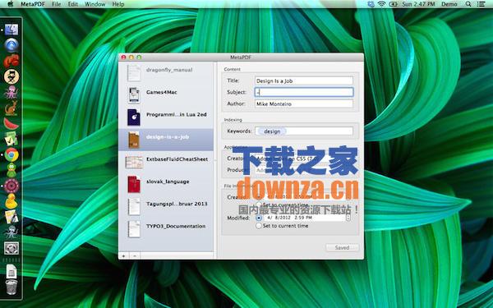Select the ExtbaseFluidCheatSheet file

tap(166, 162)
